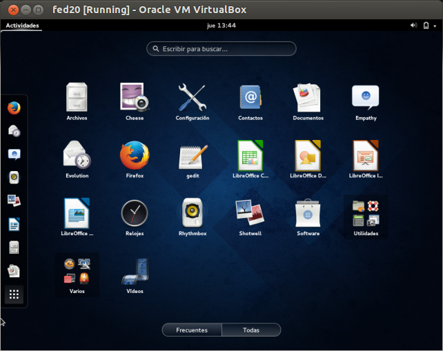Click the Escribir para buscar field

pyautogui.click(x=221, y=49)
